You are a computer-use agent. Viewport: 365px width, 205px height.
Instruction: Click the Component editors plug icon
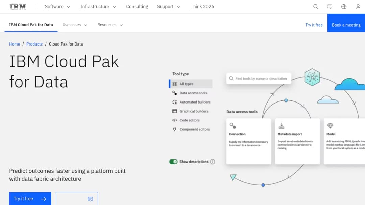(x=175, y=129)
